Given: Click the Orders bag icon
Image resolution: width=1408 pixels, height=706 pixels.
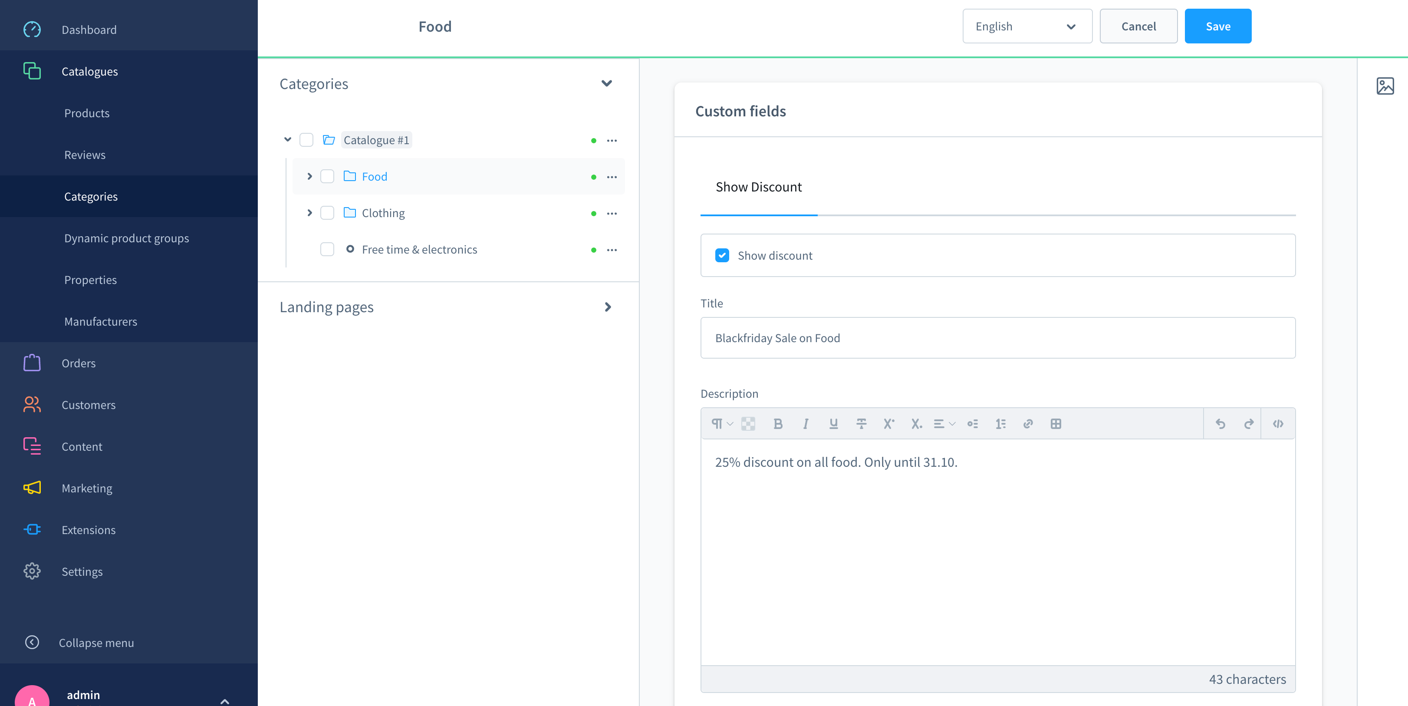Looking at the screenshot, I should coord(32,363).
